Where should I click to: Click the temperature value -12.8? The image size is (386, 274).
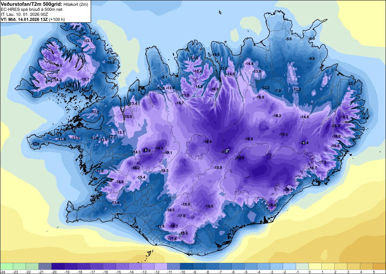coord(194,58)
